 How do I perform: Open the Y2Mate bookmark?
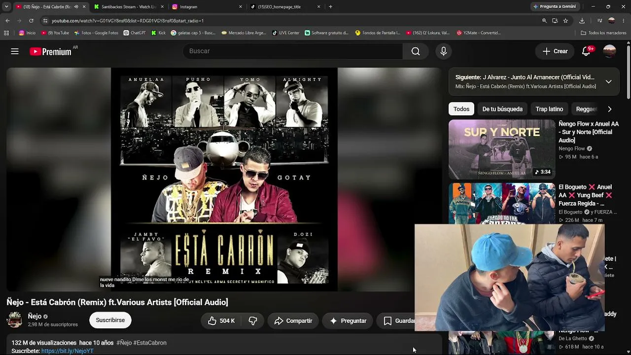coord(478,33)
